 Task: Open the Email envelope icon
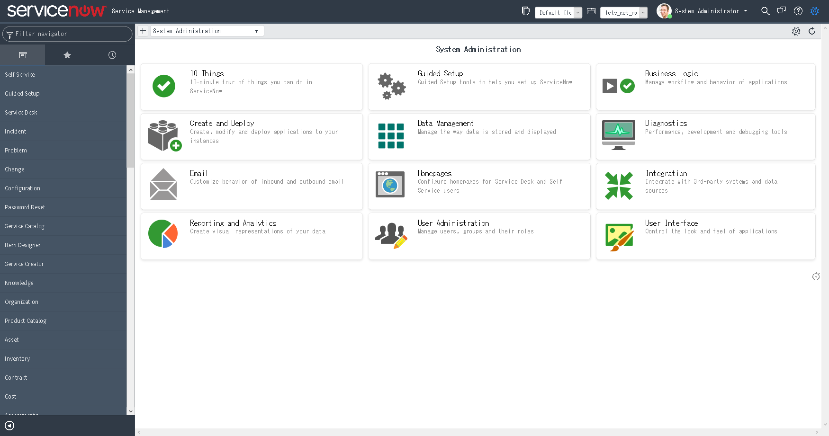[163, 185]
